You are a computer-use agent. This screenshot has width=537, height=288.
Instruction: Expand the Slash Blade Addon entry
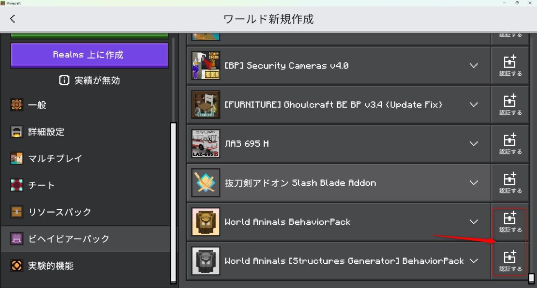(x=474, y=183)
